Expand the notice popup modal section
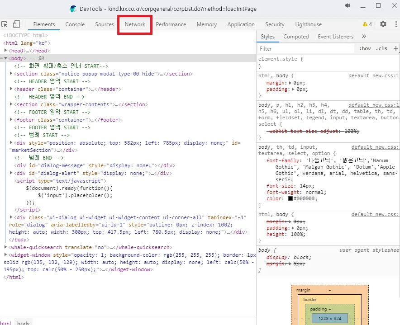This screenshot has width=400, height=325. coord(11,73)
